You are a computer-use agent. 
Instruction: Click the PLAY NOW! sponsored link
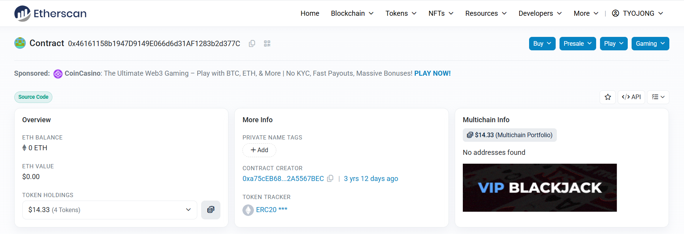point(432,73)
